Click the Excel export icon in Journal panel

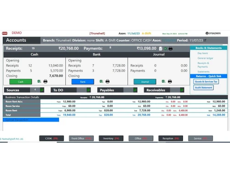point(164,81)
